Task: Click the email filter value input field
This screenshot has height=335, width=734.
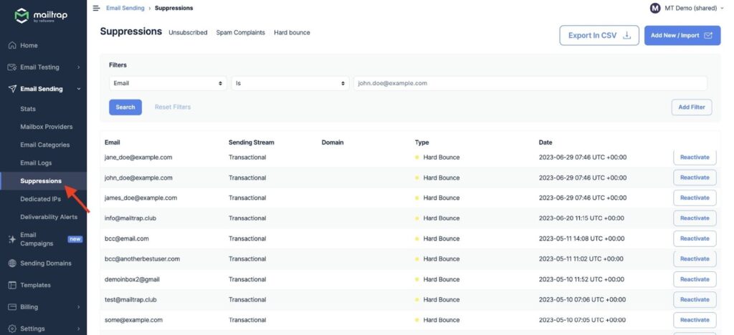Action: pyautogui.click(x=530, y=83)
